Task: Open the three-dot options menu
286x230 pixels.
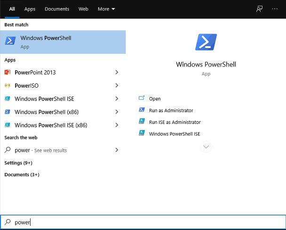Action: coord(275,9)
